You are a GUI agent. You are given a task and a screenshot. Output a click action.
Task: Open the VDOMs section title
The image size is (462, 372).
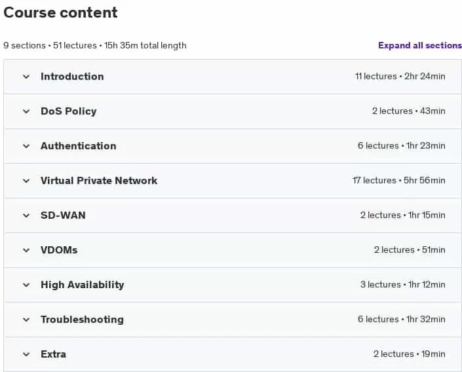pos(59,250)
